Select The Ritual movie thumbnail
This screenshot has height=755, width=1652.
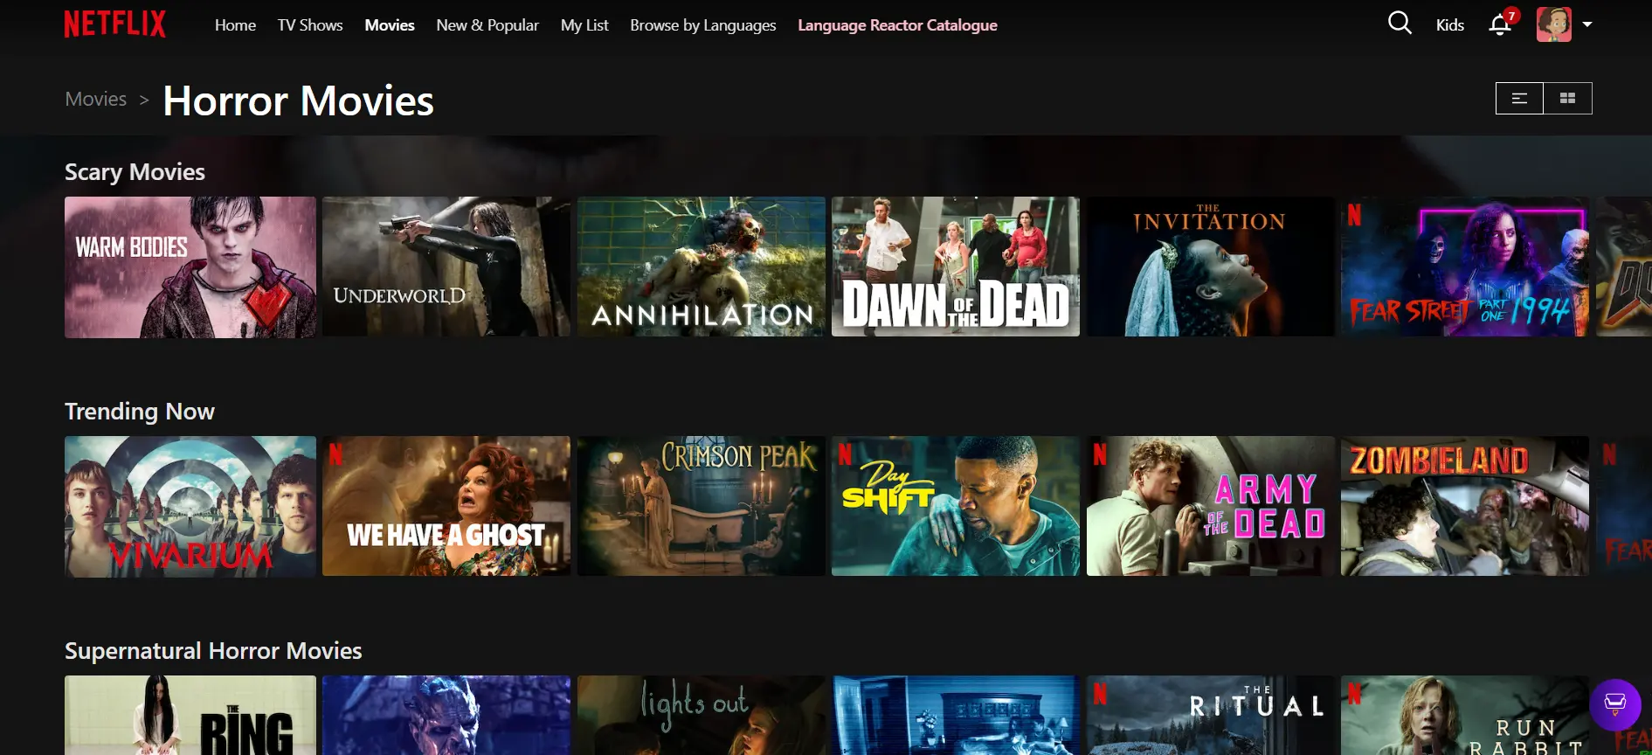point(1211,715)
